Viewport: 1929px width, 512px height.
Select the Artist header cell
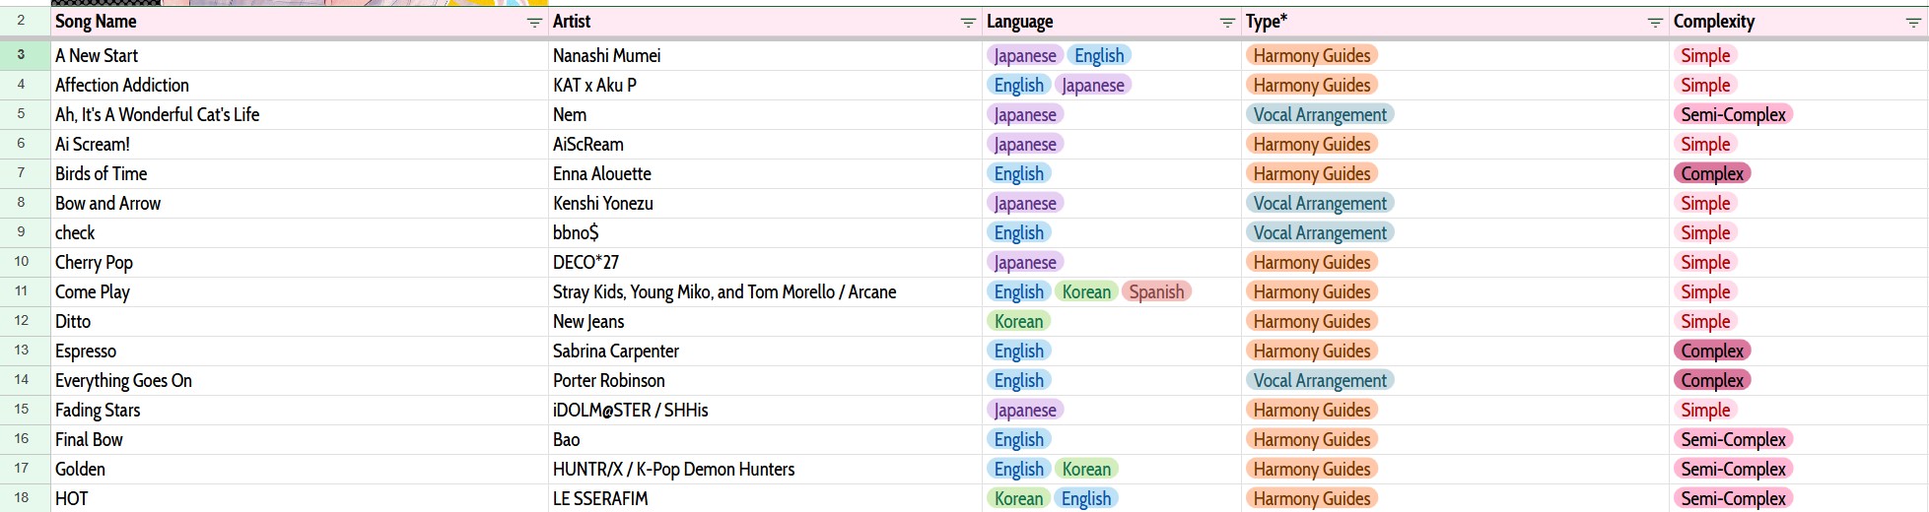(x=765, y=22)
